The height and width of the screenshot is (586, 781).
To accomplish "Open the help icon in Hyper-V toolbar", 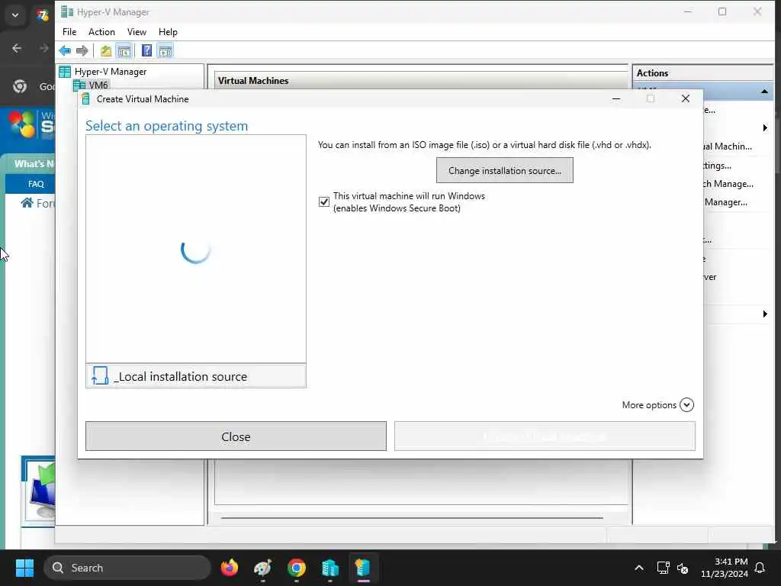I will [x=146, y=50].
